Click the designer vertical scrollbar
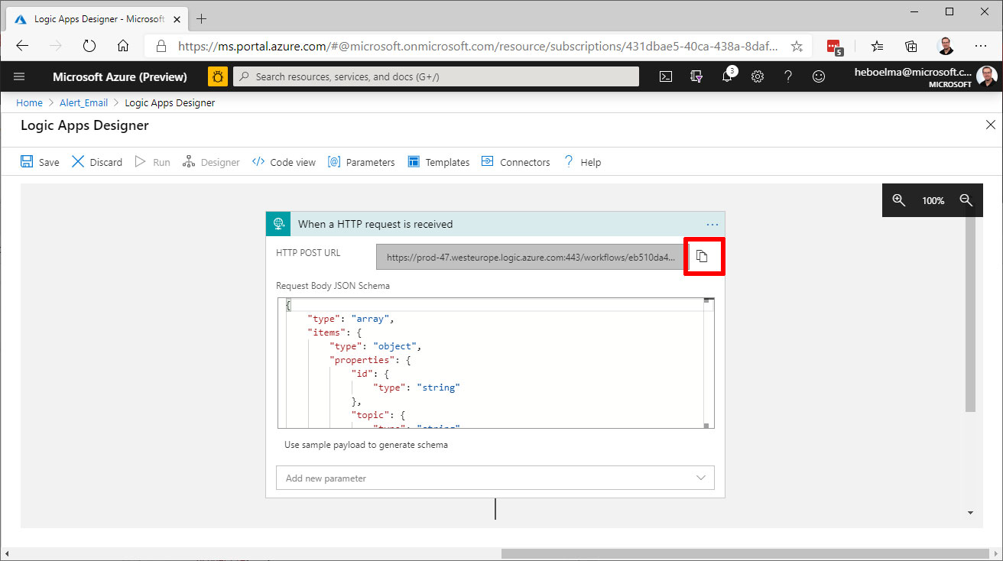This screenshot has width=1003, height=561. pyautogui.click(x=970, y=315)
